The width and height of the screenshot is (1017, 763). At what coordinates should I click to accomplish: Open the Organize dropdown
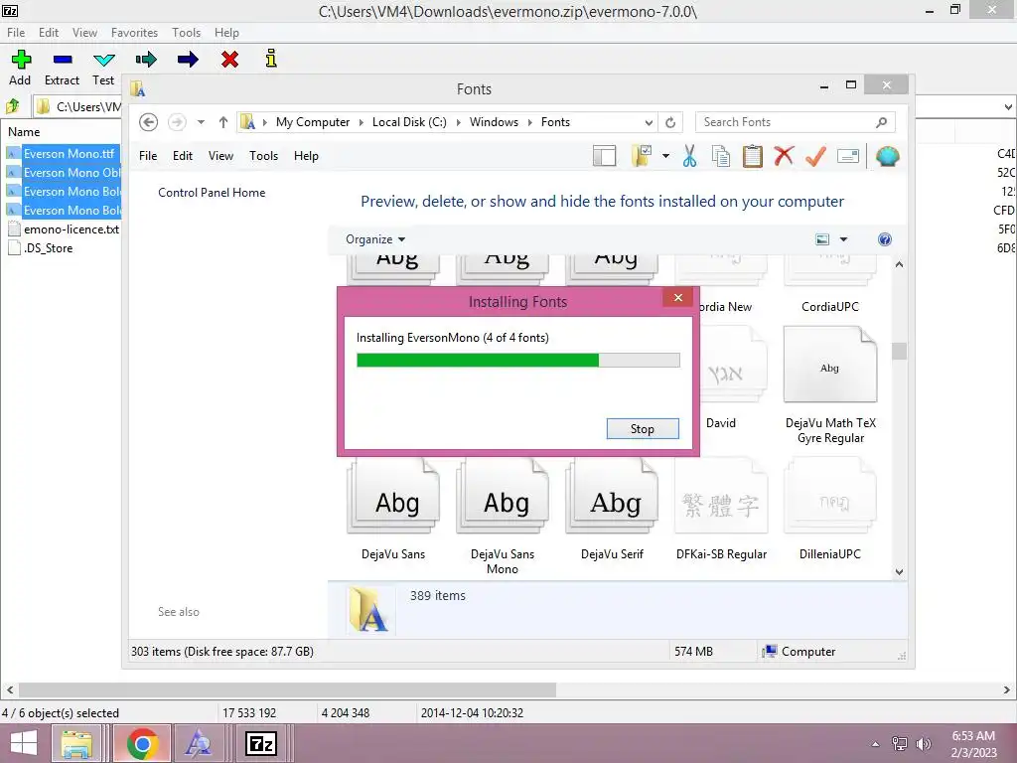click(x=374, y=239)
